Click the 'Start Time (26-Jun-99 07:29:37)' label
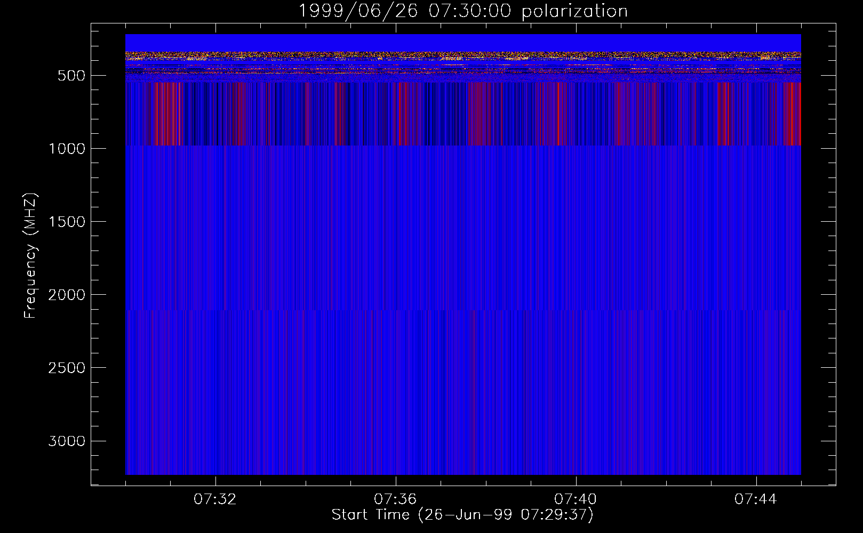This screenshot has height=533, width=863. pos(462,514)
